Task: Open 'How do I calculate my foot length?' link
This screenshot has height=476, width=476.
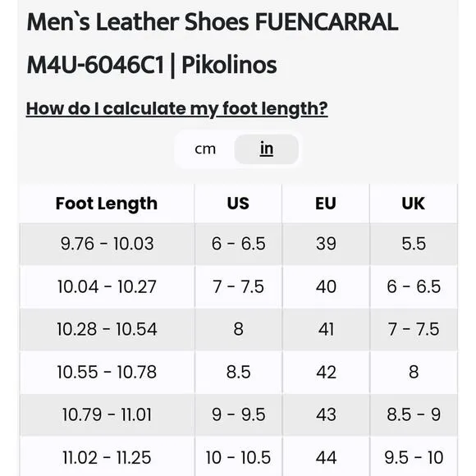Action: [177, 108]
